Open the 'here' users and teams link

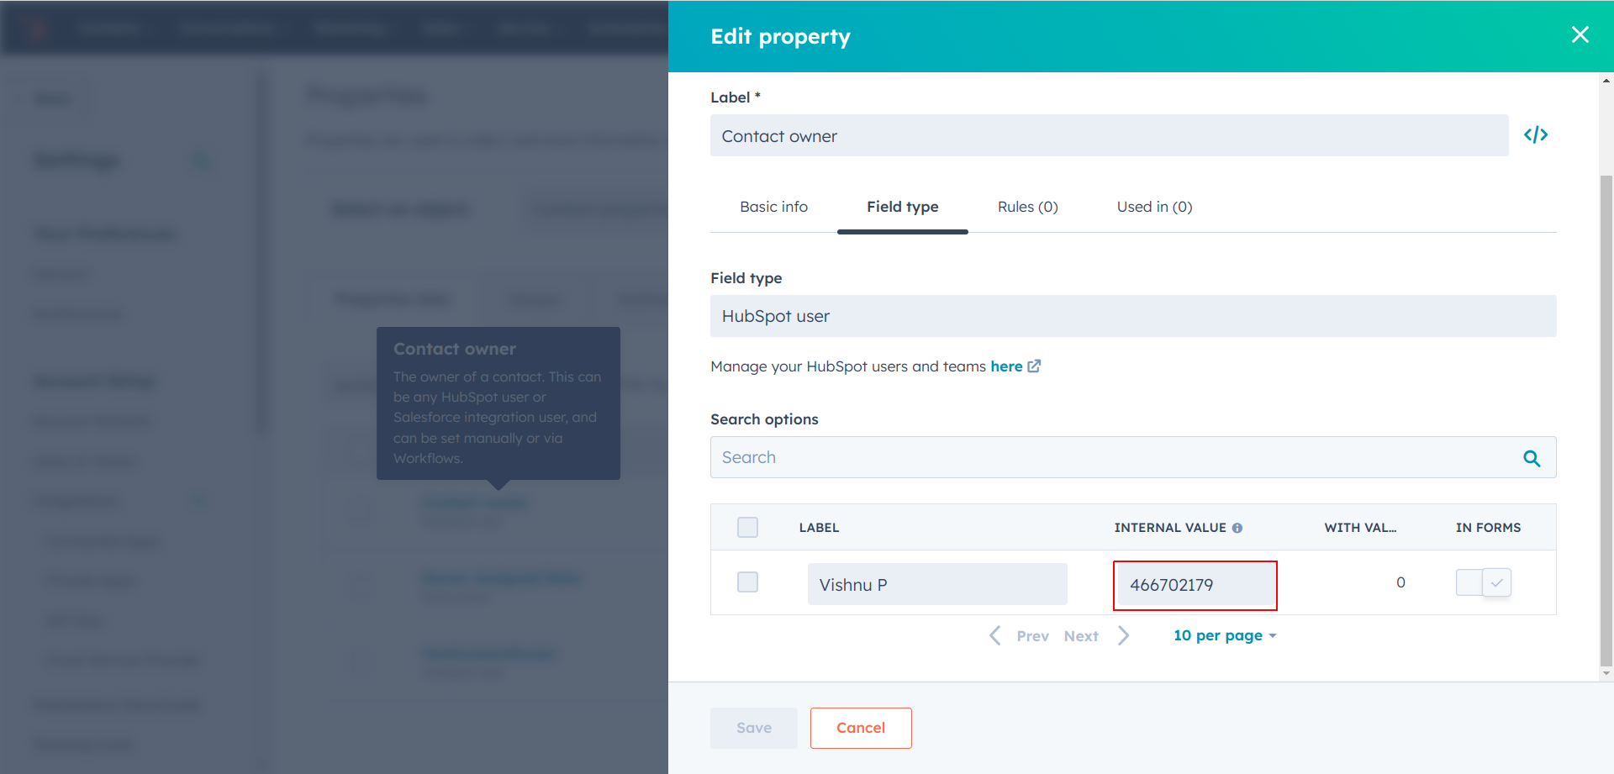1005,366
